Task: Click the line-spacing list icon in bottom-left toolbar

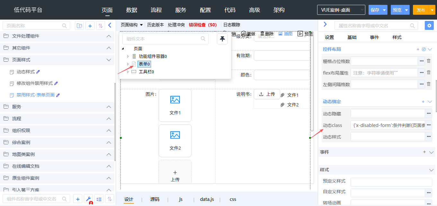Action: pos(99,199)
